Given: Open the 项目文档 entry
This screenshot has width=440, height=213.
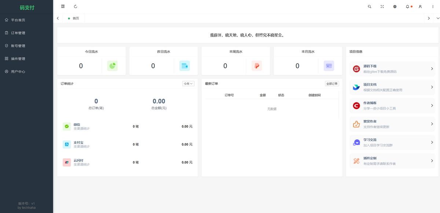Looking at the screenshot, I should 392,87.
